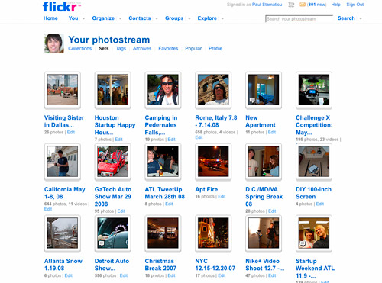
Task: Open the Visiting Sister in Dallas thumbnail
Action: [63, 90]
